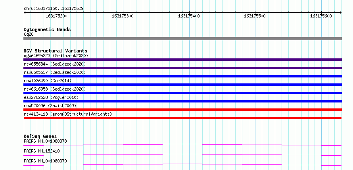Screen dimensions: 353x170
Task: Click ruler position 163175400
Action: pos(189,16)
